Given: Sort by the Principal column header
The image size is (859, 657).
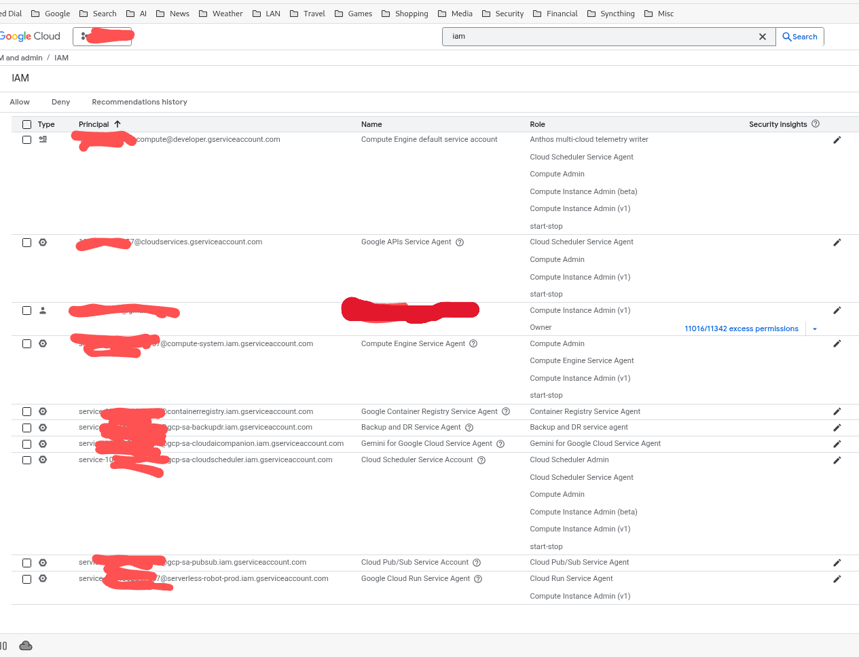Looking at the screenshot, I should (x=94, y=124).
